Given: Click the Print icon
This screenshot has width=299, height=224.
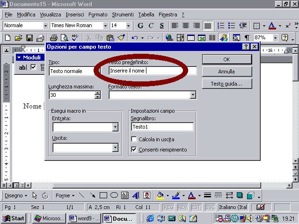Looking at the screenshot, I should (x=54, y=38).
